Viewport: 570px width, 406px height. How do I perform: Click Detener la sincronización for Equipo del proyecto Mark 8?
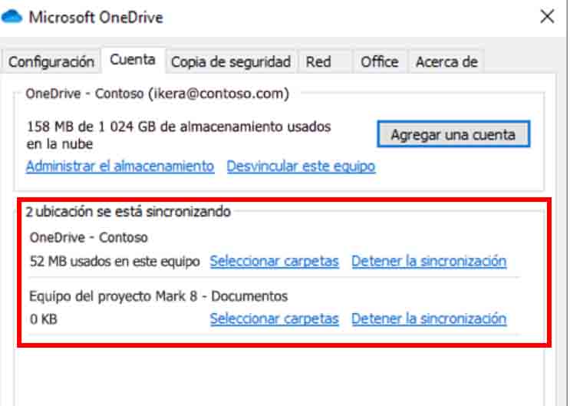coord(429,319)
